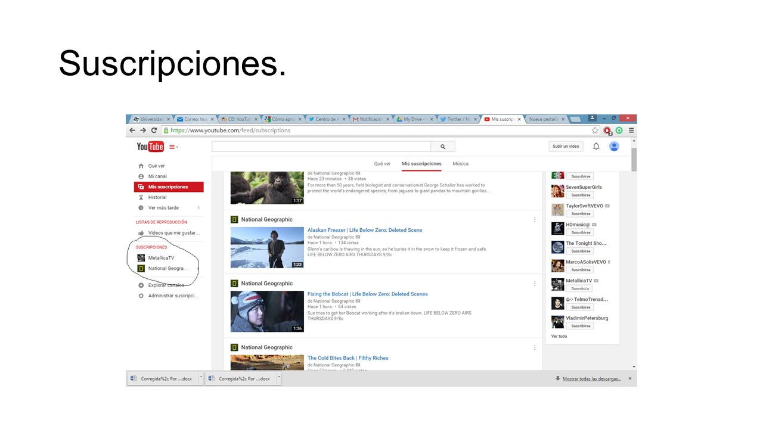
Task: Open the account avatar menu
Action: point(614,146)
